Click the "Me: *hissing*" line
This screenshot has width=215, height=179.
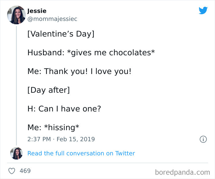(x=54, y=127)
